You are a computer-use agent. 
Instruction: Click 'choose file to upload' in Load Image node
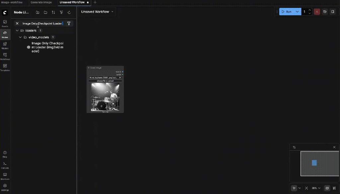point(105,81)
